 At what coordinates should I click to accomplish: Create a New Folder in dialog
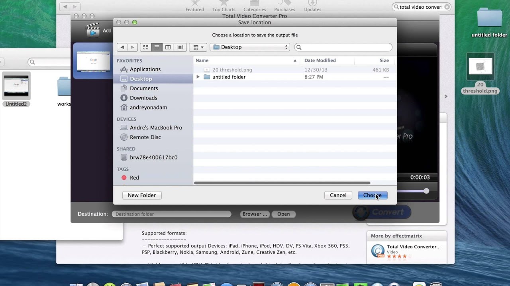[x=142, y=195]
